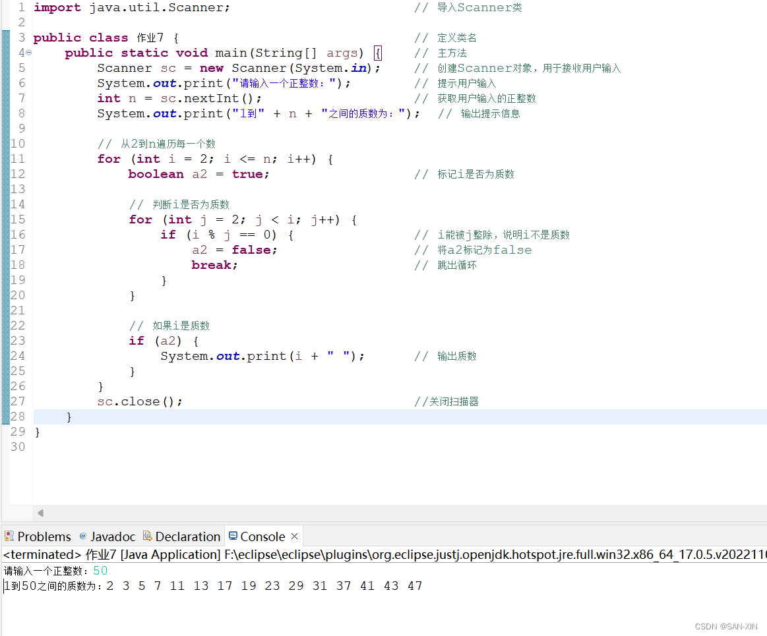Close the Console view

[294, 536]
